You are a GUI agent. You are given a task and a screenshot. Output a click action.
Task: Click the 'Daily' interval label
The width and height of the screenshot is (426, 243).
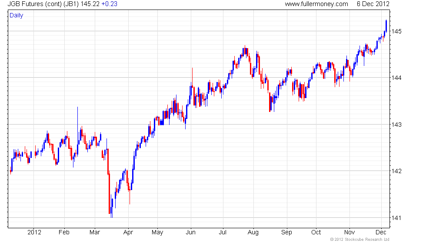tap(17, 16)
